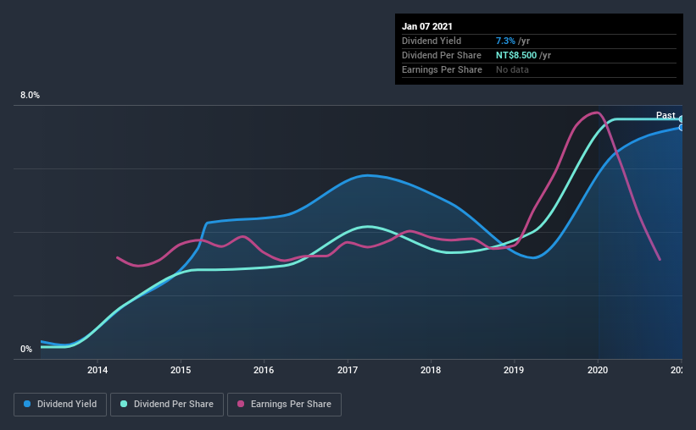This screenshot has height=430, width=696.
Task: Click the 2019 x-axis label
Action: 514,370
